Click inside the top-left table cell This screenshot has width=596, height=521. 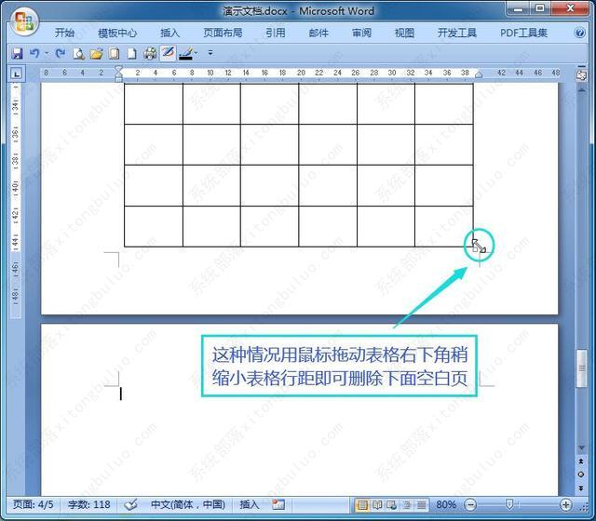[x=154, y=103]
